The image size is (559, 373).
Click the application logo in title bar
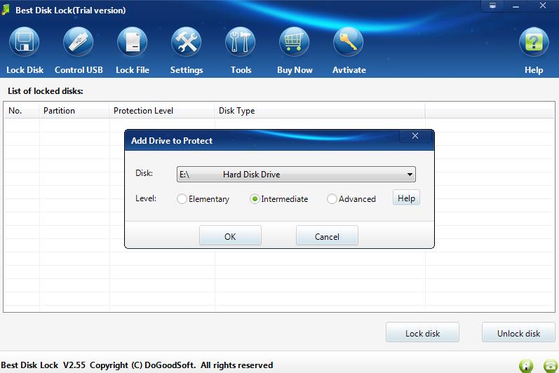tap(6, 10)
